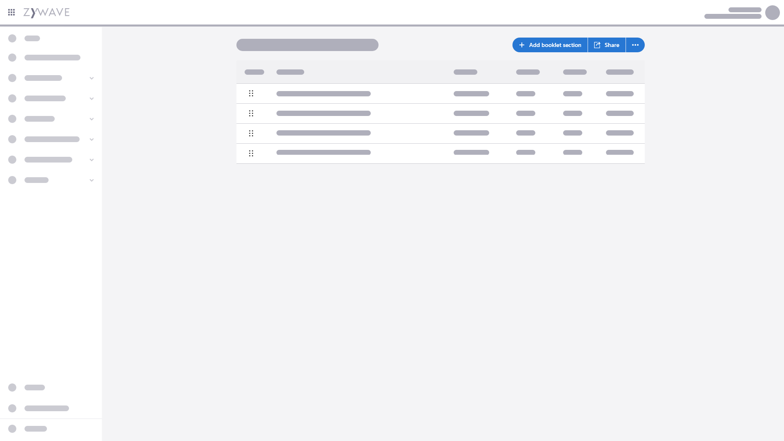
Task: Toggle the first sidebar section visibility
Action: (x=91, y=78)
